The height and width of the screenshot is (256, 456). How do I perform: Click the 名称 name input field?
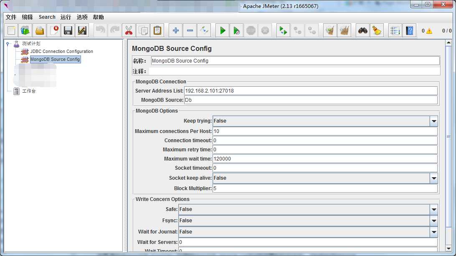tap(295, 60)
